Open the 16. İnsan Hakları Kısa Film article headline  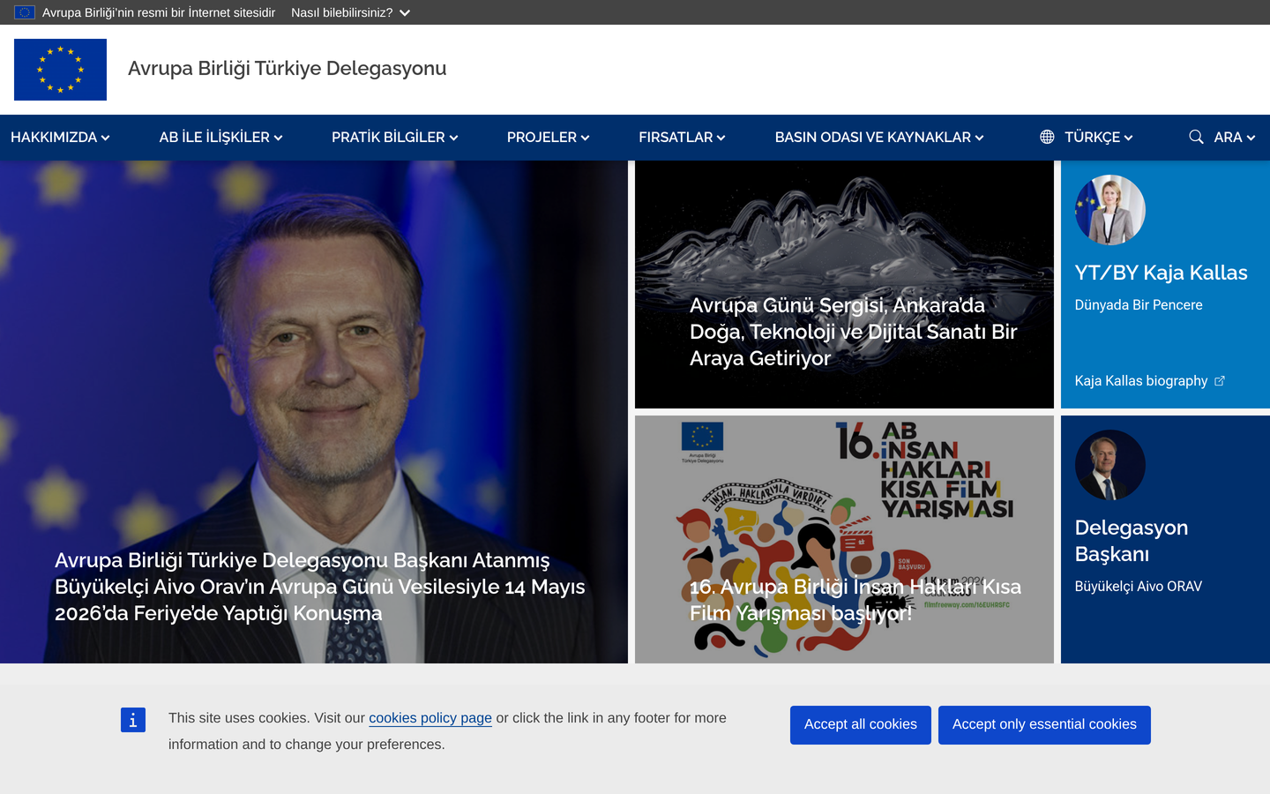point(855,600)
